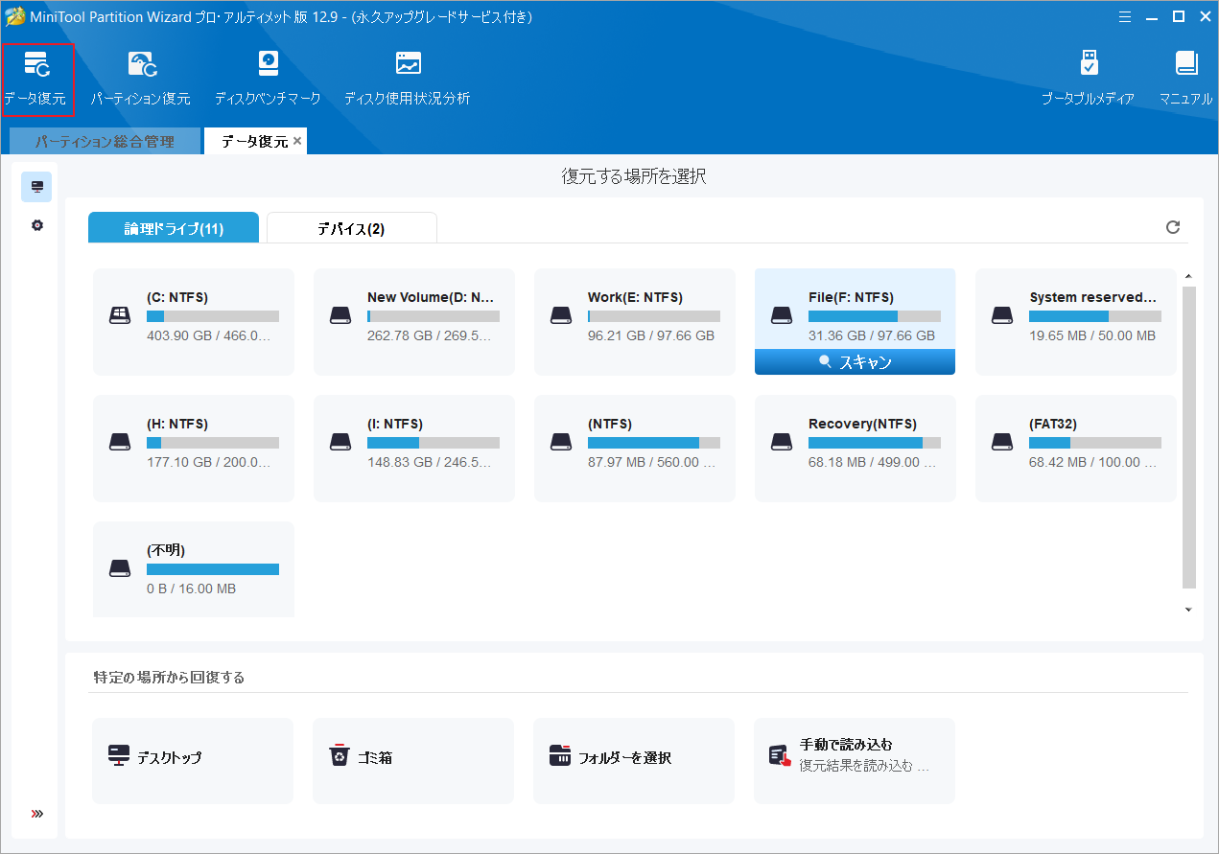Click the text 68.18 MB / 499.00
The width and height of the screenshot is (1219, 854).
pos(873,462)
